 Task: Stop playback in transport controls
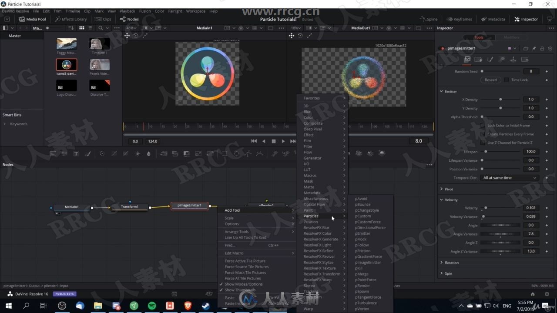(x=274, y=141)
